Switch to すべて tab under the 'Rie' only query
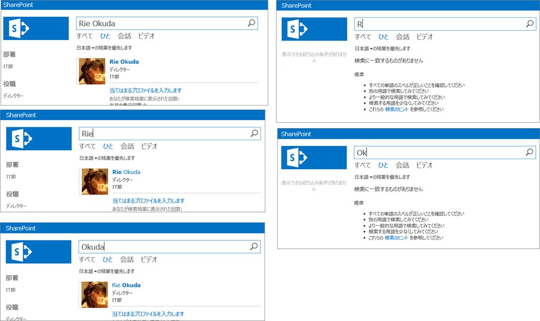This screenshot has width=540, height=321. (x=88, y=146)
